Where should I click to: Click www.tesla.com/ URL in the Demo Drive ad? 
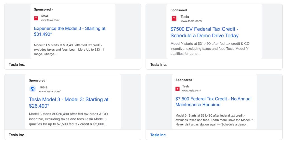(191, 21)
